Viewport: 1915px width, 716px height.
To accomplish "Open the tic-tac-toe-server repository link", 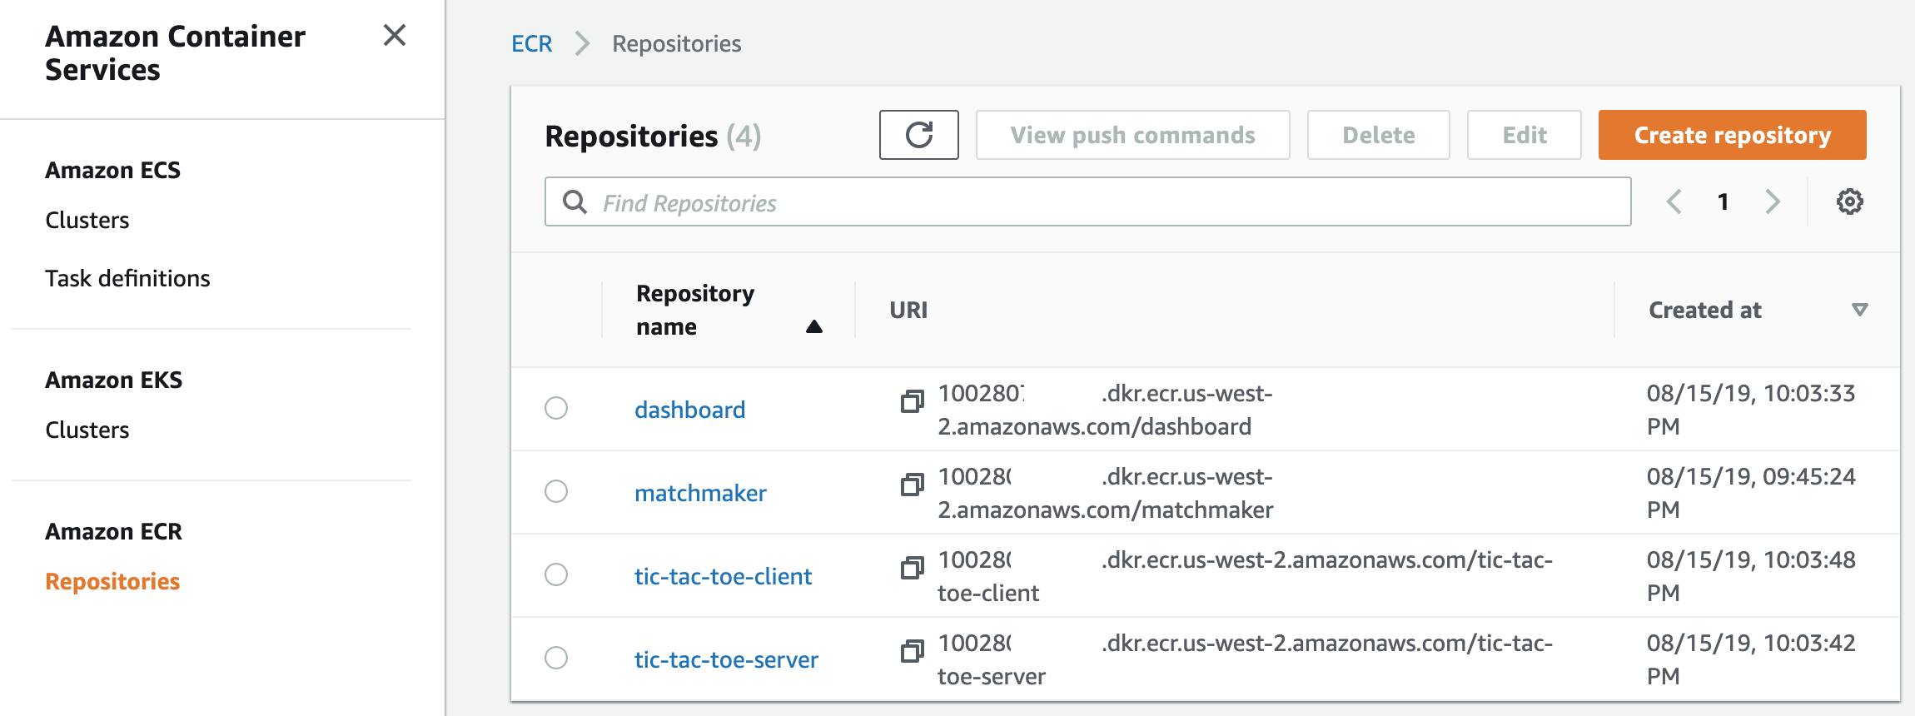I will 726,659.
